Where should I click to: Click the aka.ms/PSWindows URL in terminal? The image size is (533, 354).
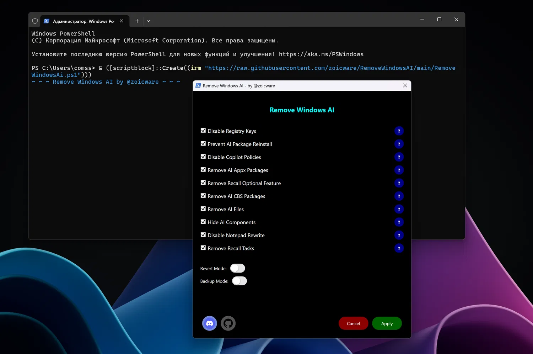point(321,54)
